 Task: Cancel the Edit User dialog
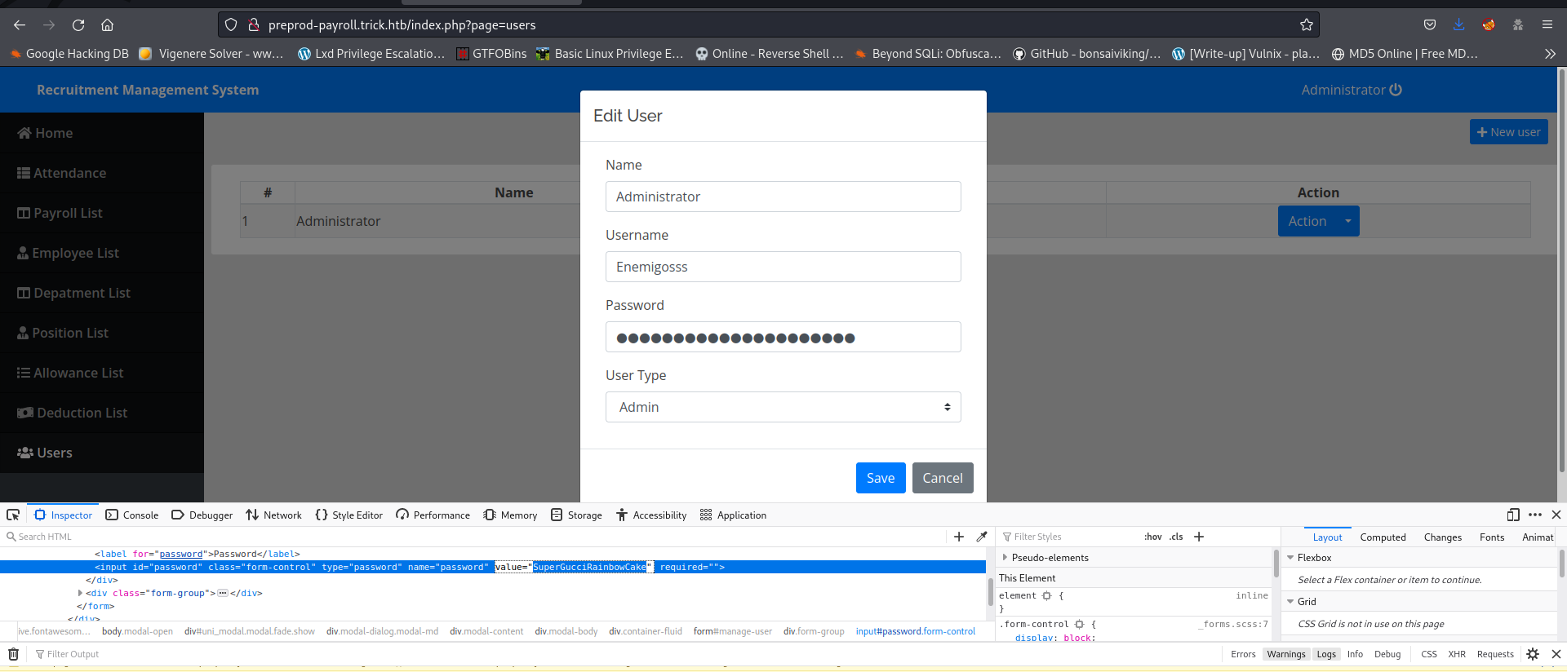coord(942,478)
